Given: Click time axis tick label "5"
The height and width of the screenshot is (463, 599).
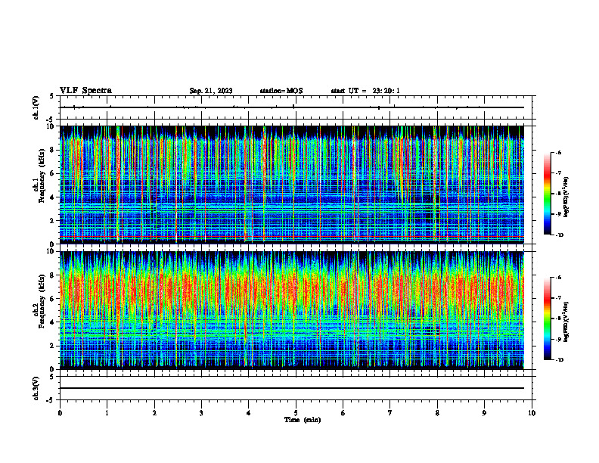Looking at the screenshot, I should coord(296,413).
